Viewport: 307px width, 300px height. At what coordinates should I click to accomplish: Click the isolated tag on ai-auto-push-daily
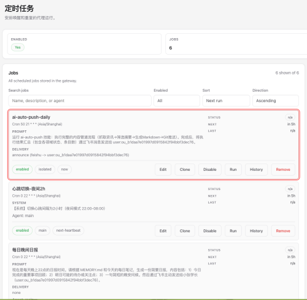click(45, 169)
